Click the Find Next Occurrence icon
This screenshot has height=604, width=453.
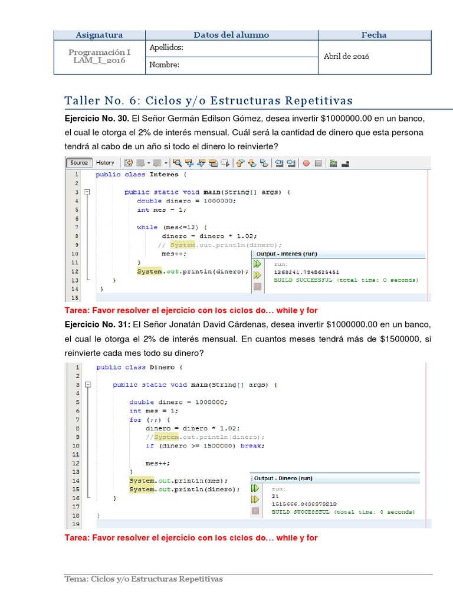pyautogui.click(x=201, y=163)
